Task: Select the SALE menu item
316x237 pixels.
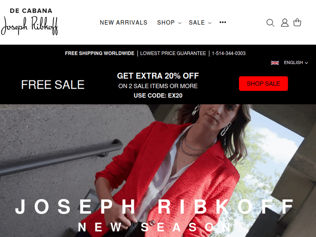Action: tap(197, 23)
